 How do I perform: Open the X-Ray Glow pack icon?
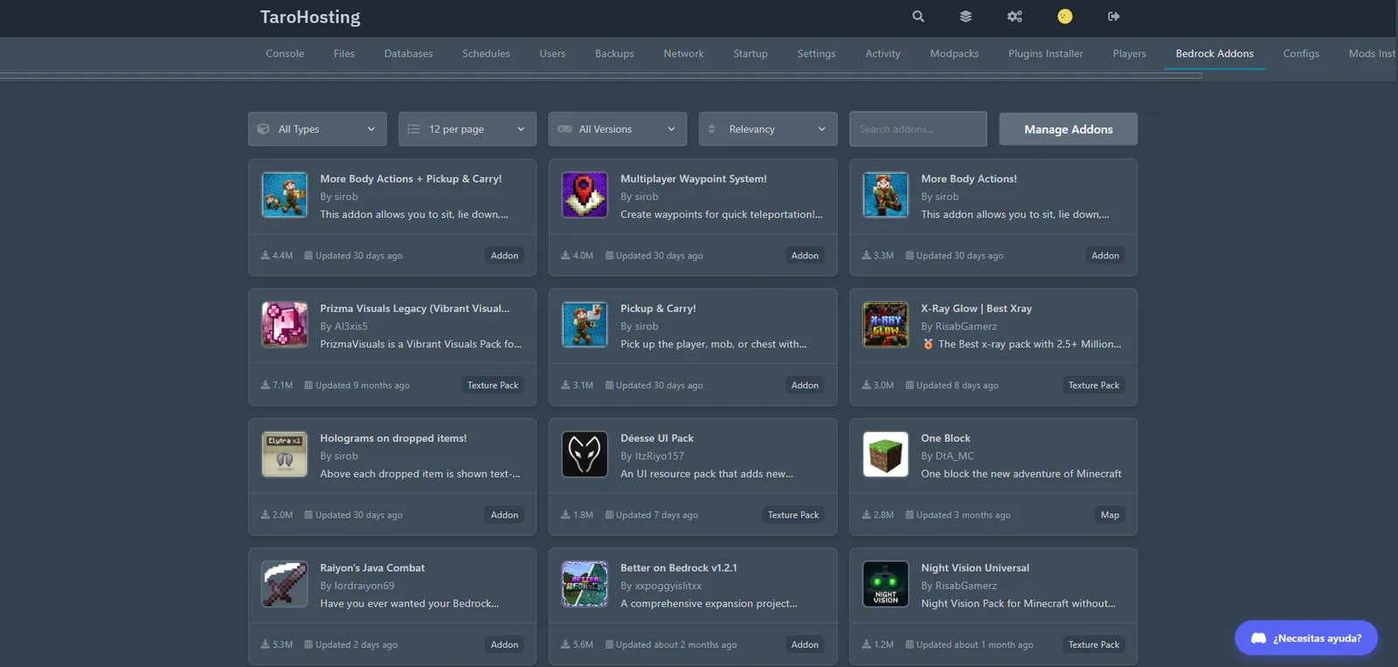click(885, 325)
